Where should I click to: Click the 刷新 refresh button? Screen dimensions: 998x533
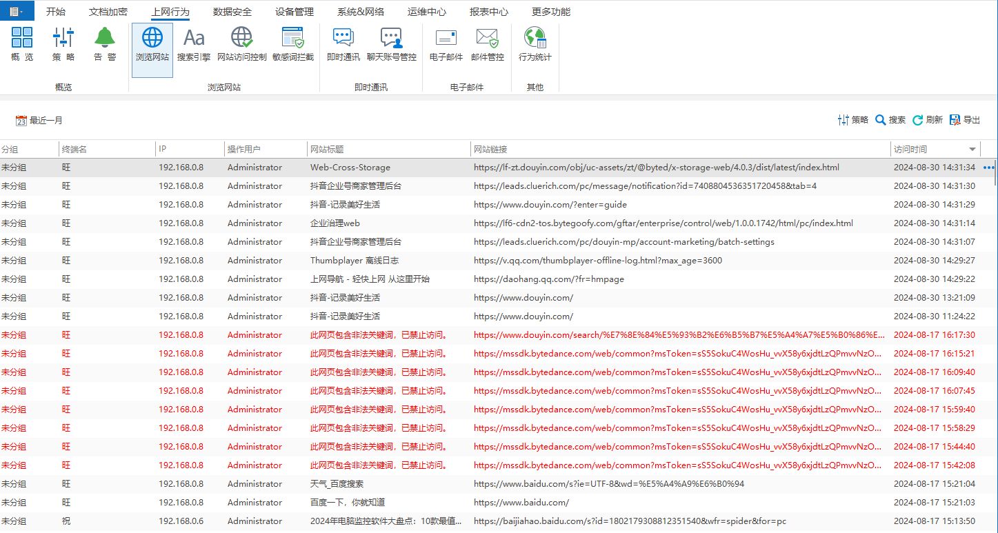[928, 120]
